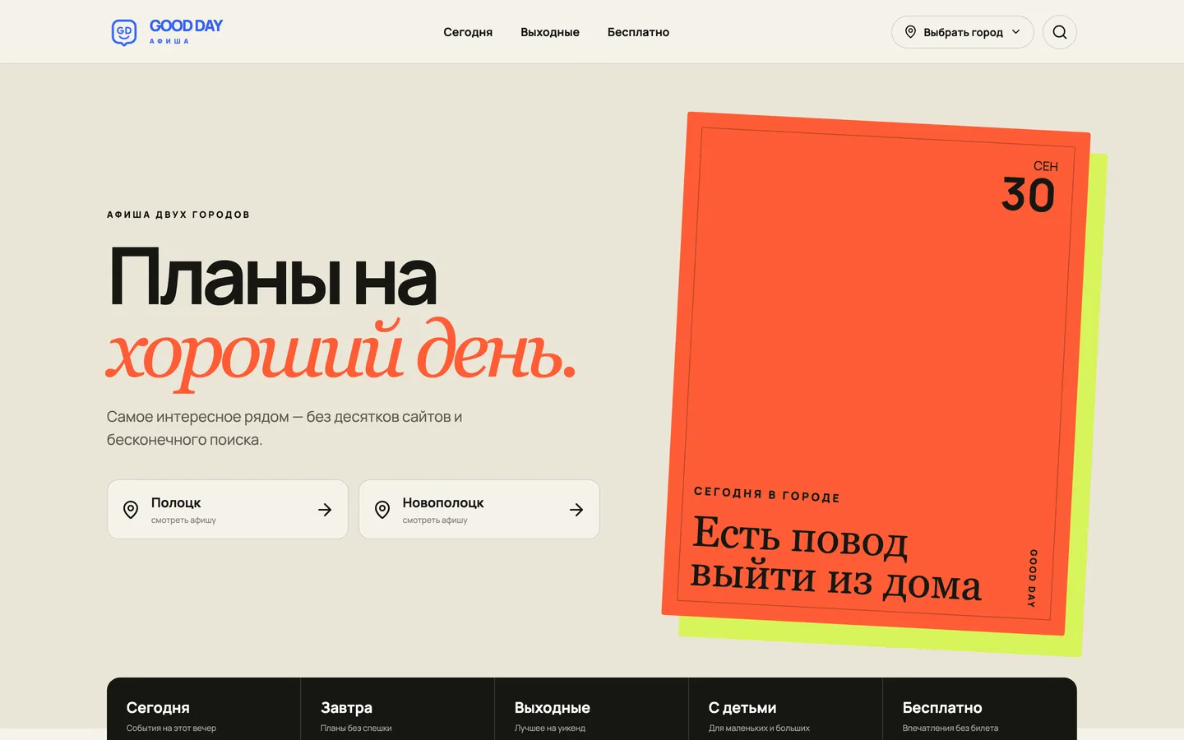1184x740 pixels.
Task: Click the 'СЕГОДНЯ В ГОРОДЕ' poster label
Action: [x=767, y=494]
